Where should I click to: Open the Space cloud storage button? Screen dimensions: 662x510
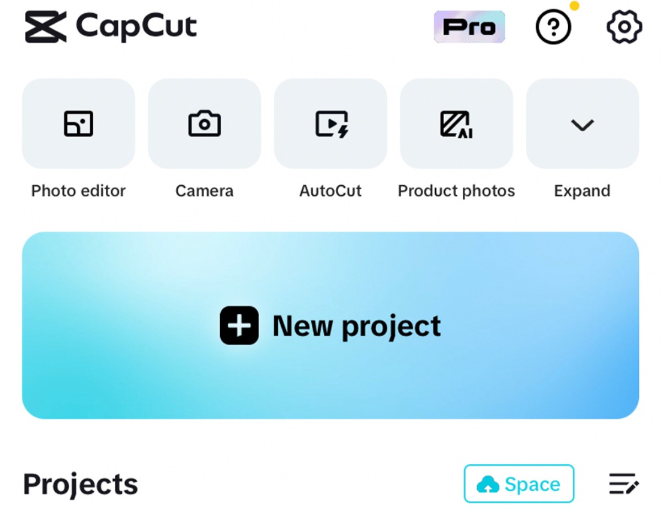[519, 484]
